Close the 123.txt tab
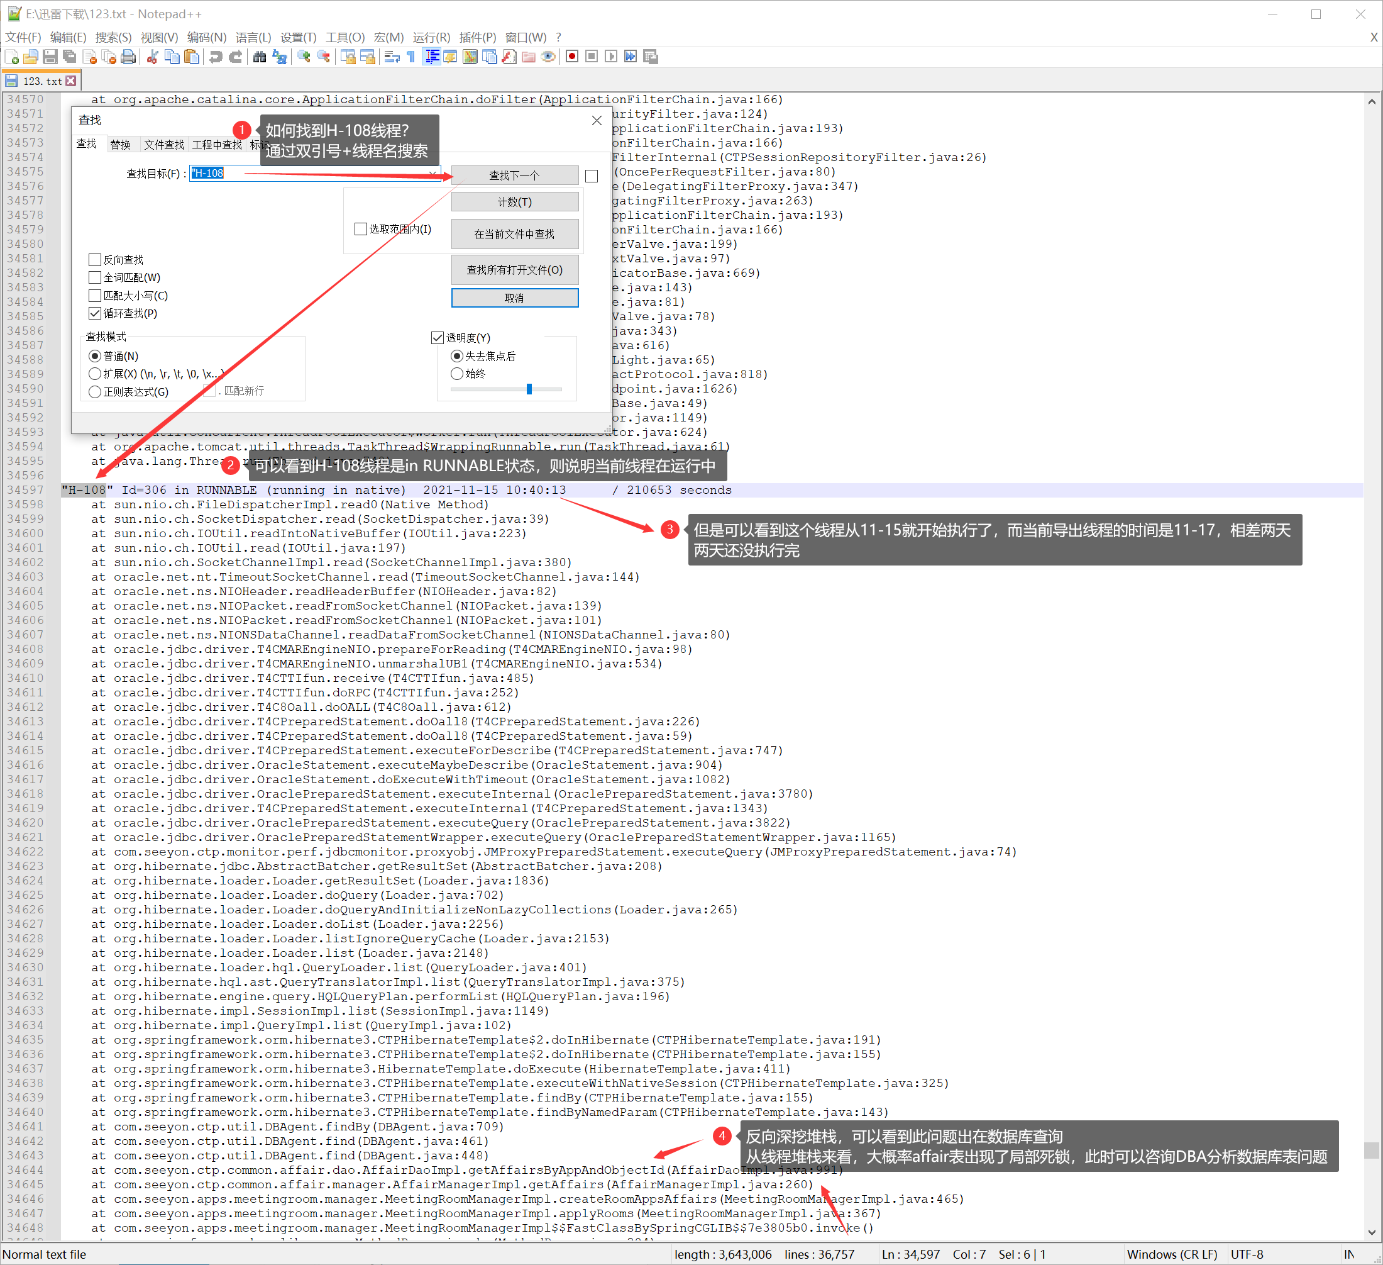Image resolution: width=1383 pixels, height=1265 pixels. pos(70,81)
